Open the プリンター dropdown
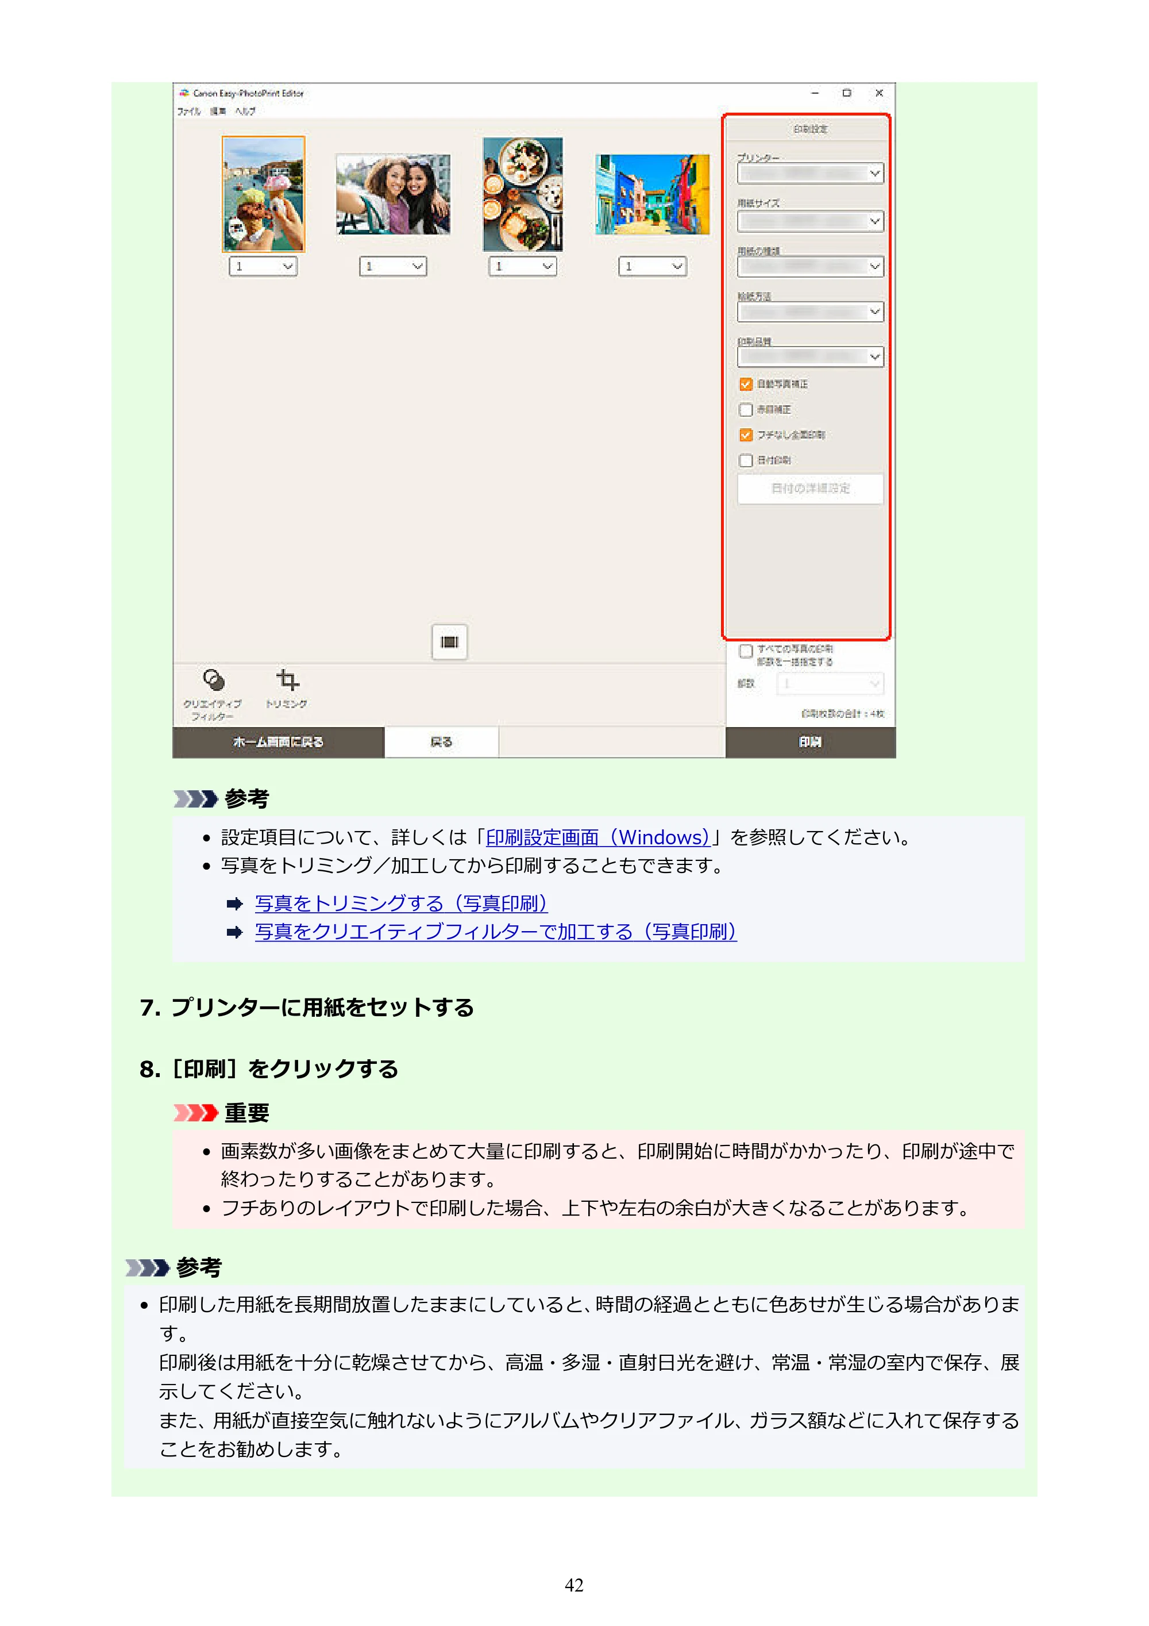Screen dimensions: 1149x1626 (x=811, y=174)
